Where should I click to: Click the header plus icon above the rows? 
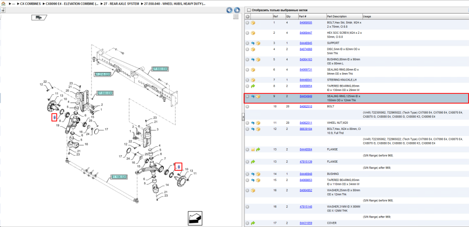(x=247, y=16)
